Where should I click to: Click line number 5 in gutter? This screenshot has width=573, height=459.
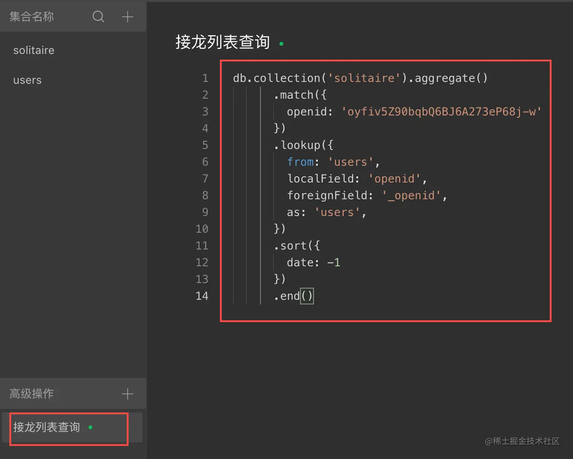coord(205,145)
